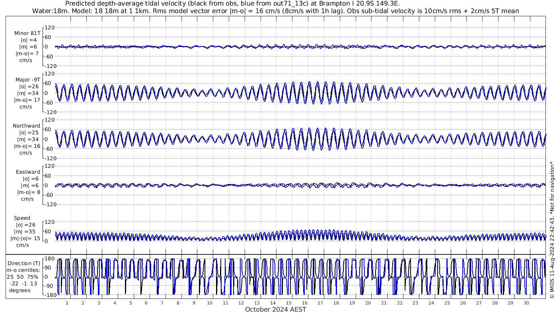Click the '|m-o|= 17' value in Major panel
This screenshot has width=557, height=318.
[27, 100]
